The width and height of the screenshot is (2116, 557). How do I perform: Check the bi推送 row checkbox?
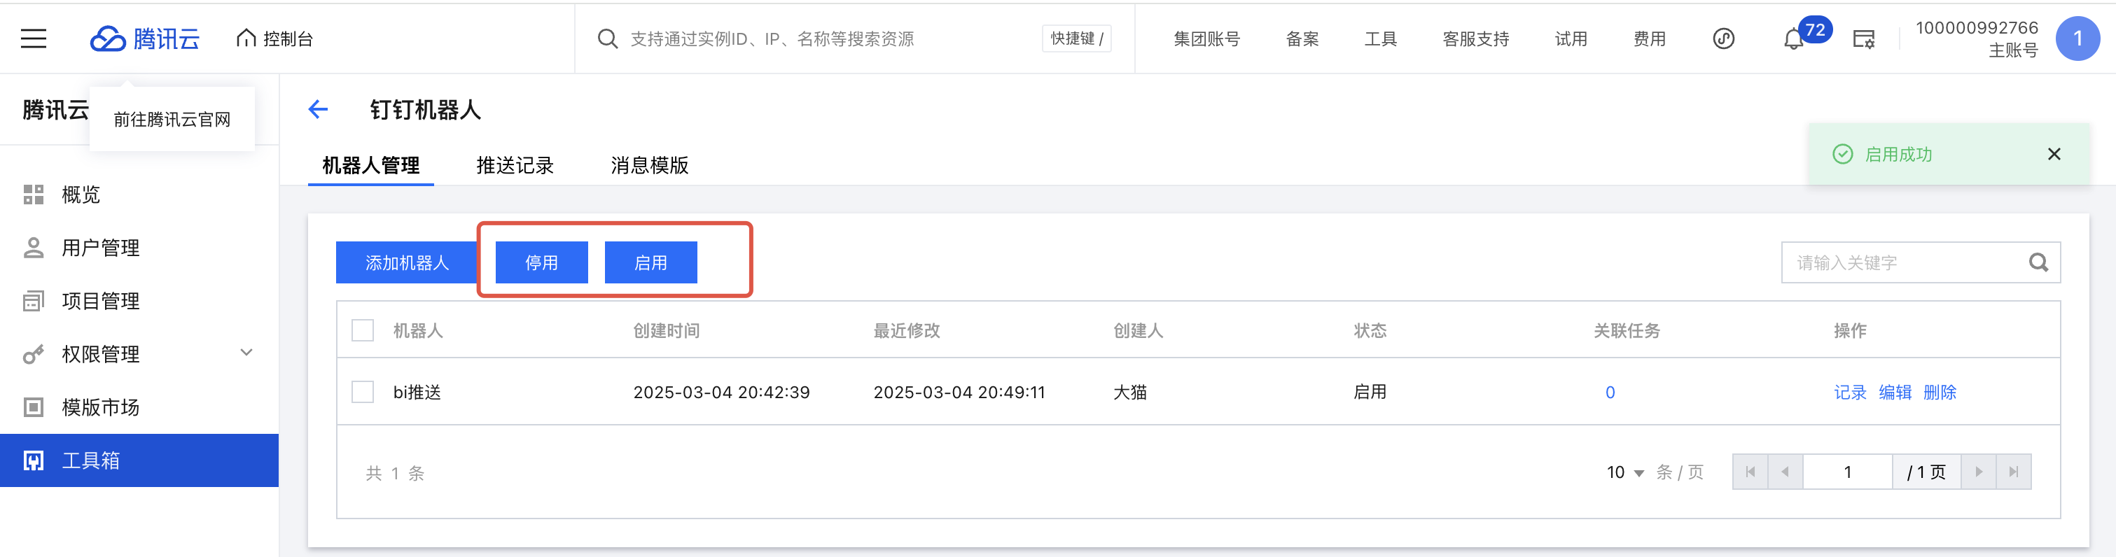(362, 391)
